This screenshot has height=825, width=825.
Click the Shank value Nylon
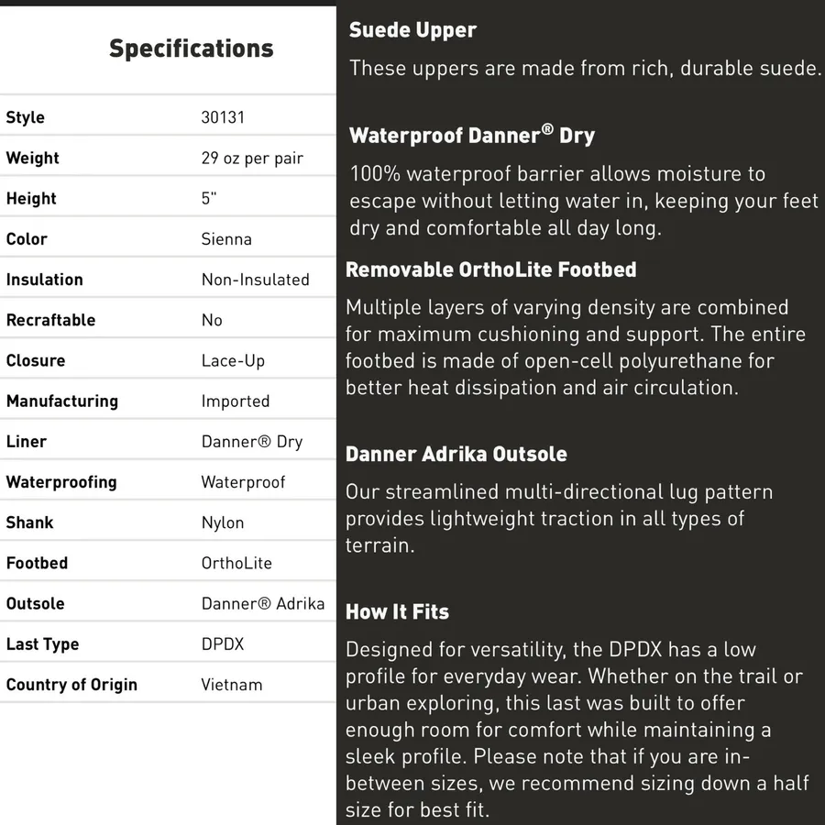[223, 523]
